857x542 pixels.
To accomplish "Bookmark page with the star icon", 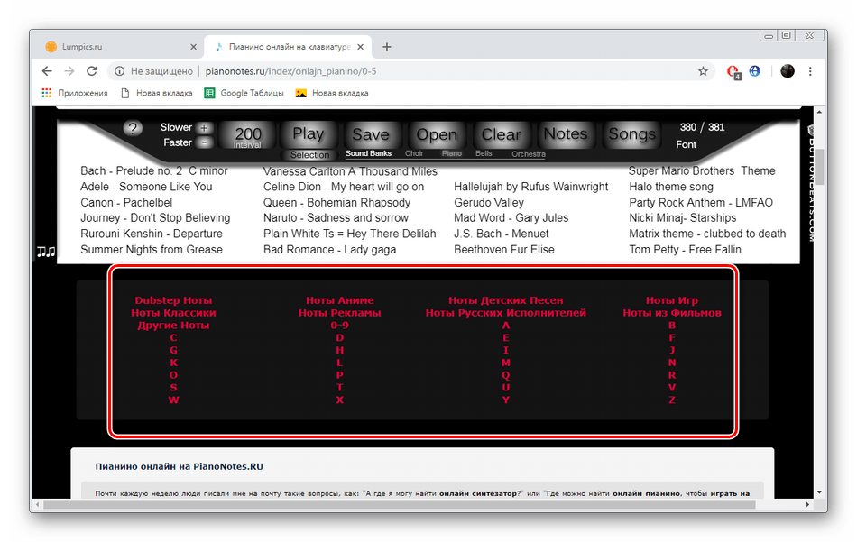I will (703, 71).
